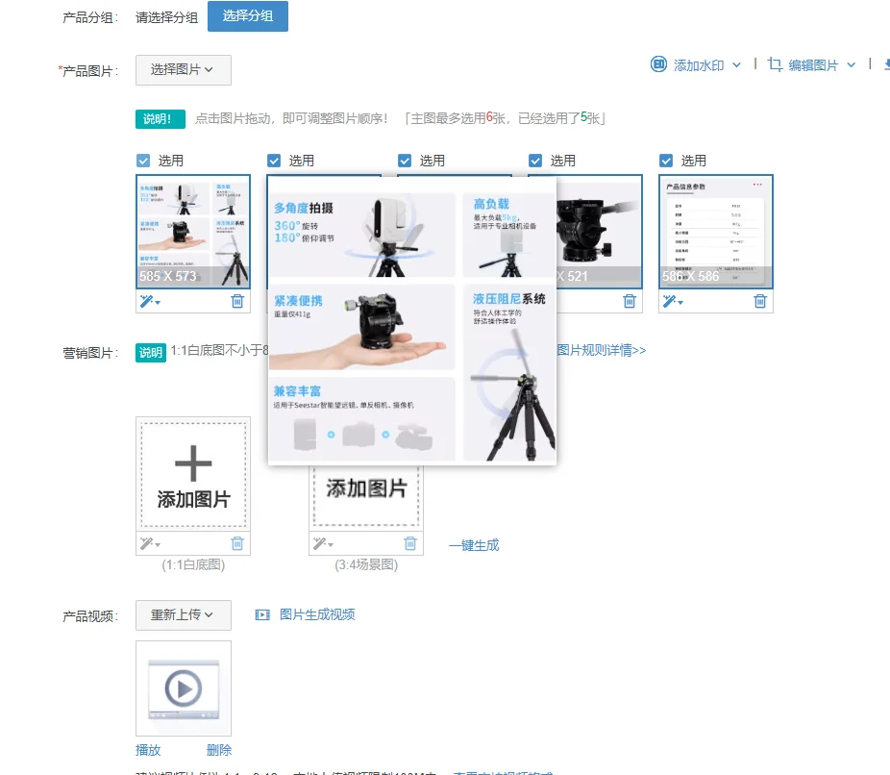Click the 添加水印 watermark icon
This screenshot has width=890, height=775.
pos(658,64)
